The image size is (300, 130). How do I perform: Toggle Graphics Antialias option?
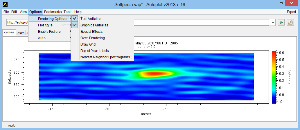coord(102,25)
